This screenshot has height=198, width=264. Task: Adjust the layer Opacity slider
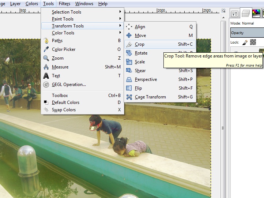pos(247,33)
